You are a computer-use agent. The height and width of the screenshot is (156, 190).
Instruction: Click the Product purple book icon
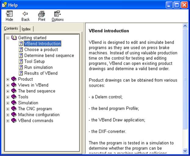tap(14, 79)
